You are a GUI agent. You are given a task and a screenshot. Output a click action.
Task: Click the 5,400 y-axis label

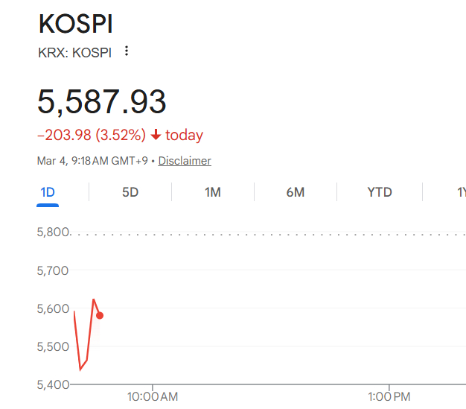pos(53,384)
